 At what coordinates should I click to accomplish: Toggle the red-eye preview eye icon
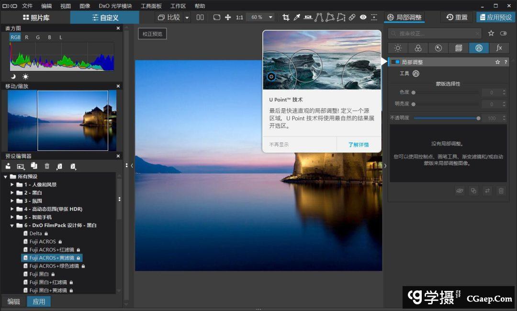363,17
